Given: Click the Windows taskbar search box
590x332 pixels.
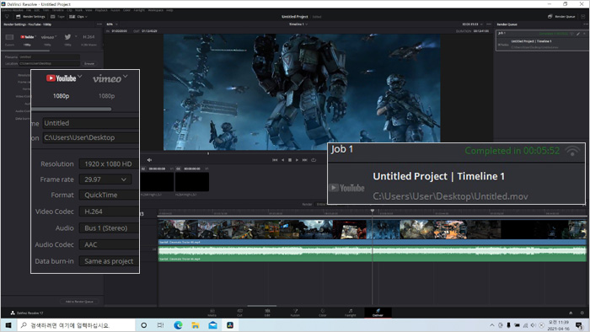Looking at the screenshot, I should (76, 325).
